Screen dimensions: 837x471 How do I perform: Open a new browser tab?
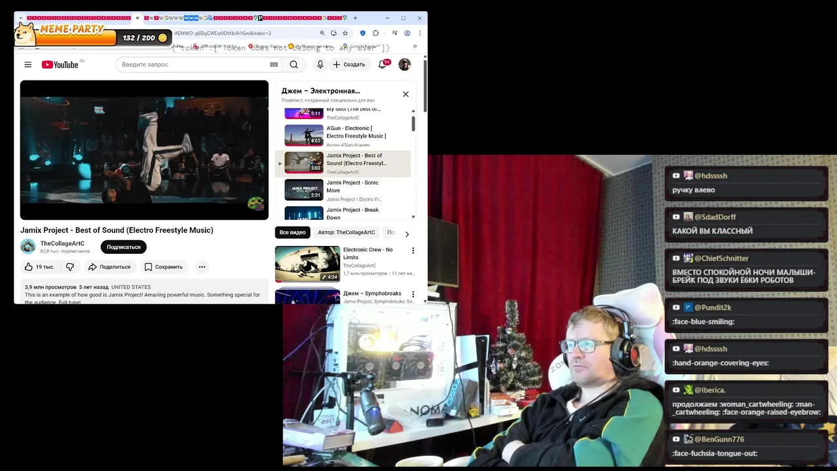coord(355,18)
